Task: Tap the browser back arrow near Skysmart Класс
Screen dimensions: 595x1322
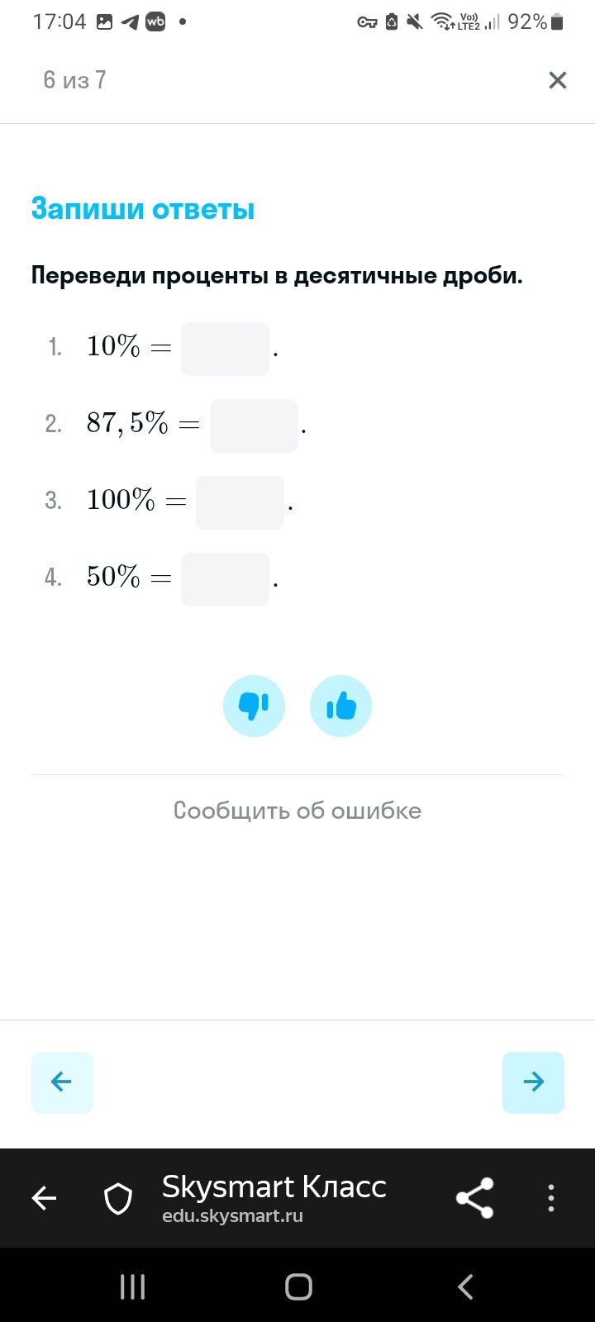Action: 44,1198
